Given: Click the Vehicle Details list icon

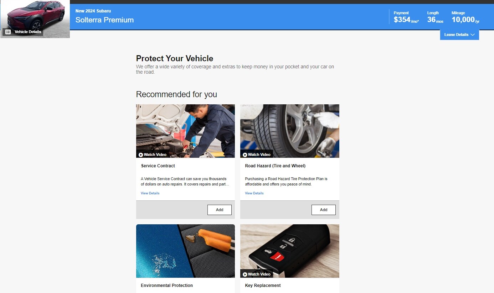Looking at the screenshot, I should 8,32.
